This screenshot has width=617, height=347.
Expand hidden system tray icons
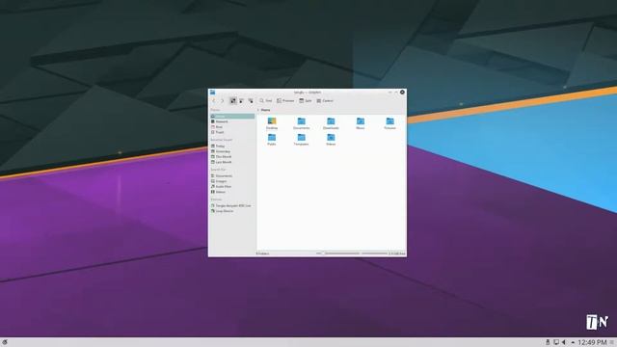[573, 342]
